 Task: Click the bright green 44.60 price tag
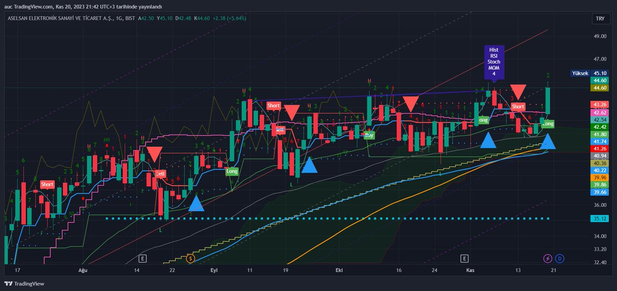600,81
